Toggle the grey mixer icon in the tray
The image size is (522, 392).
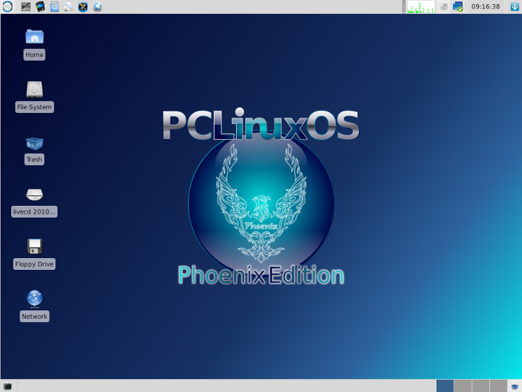(x=444, y=7)
